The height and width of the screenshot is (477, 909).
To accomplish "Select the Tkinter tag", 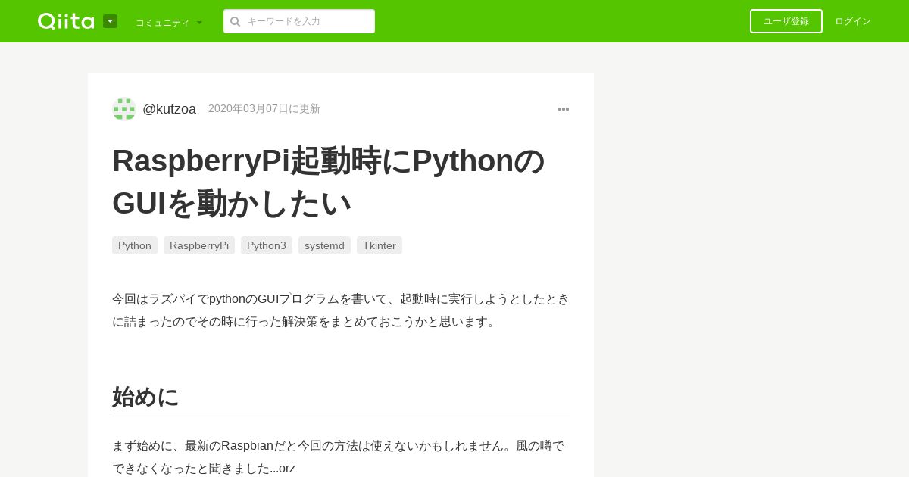I will (x=380, y=245).
